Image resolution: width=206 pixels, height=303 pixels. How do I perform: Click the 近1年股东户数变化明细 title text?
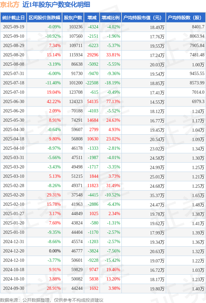coord(56,5)
